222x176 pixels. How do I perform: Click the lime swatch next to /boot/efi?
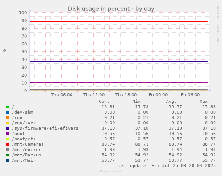tap(8, 139)
